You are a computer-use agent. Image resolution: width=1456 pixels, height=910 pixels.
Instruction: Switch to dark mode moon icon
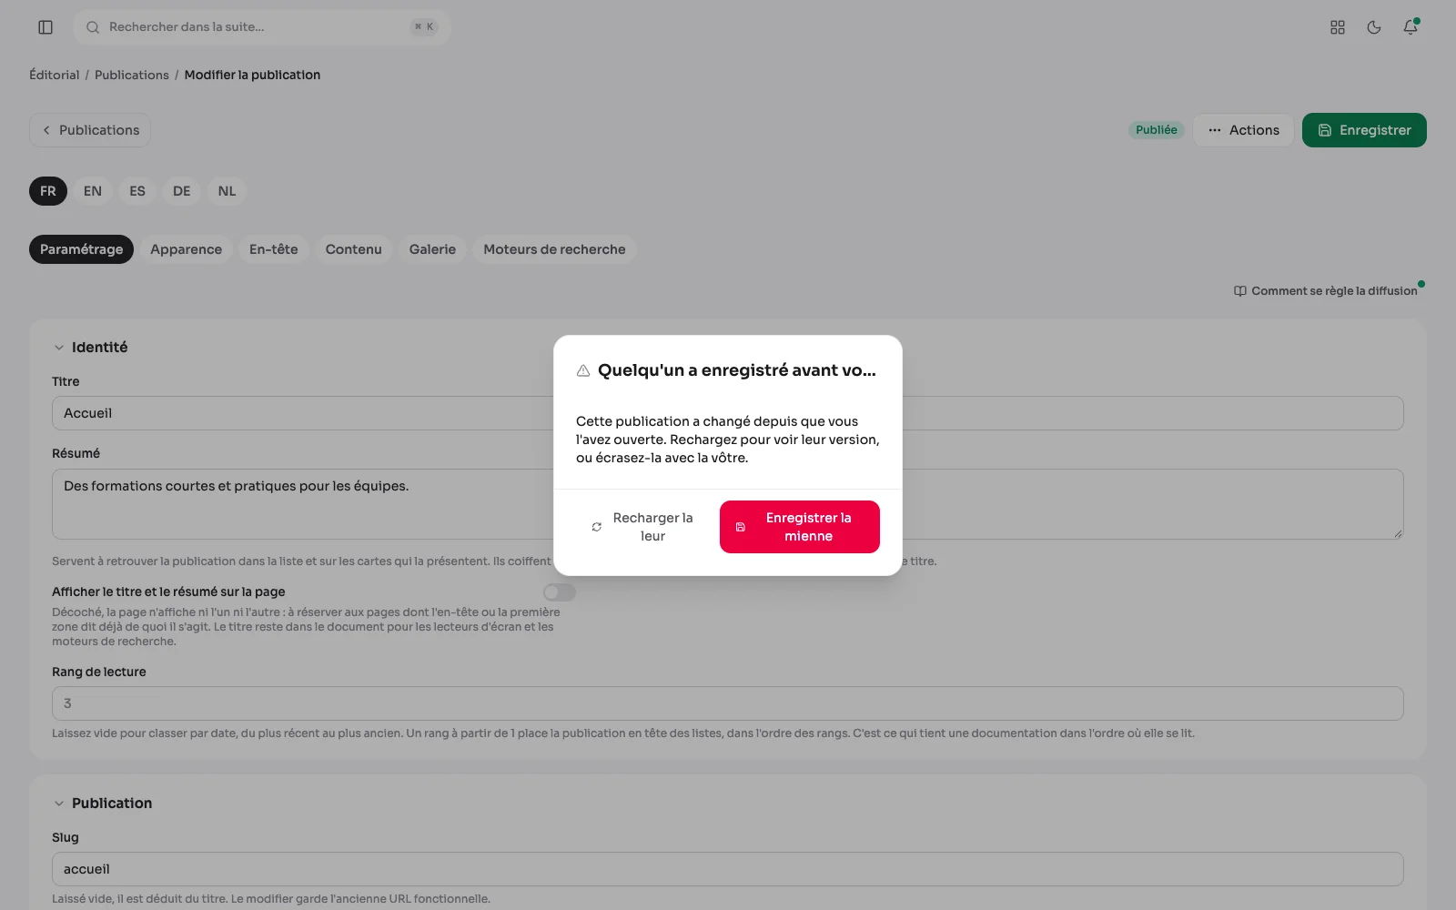tap(1374, 27)
